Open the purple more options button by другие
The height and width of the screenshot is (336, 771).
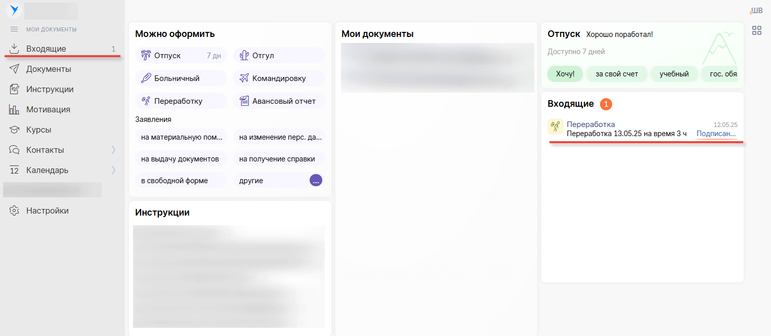tap(316, 180)
